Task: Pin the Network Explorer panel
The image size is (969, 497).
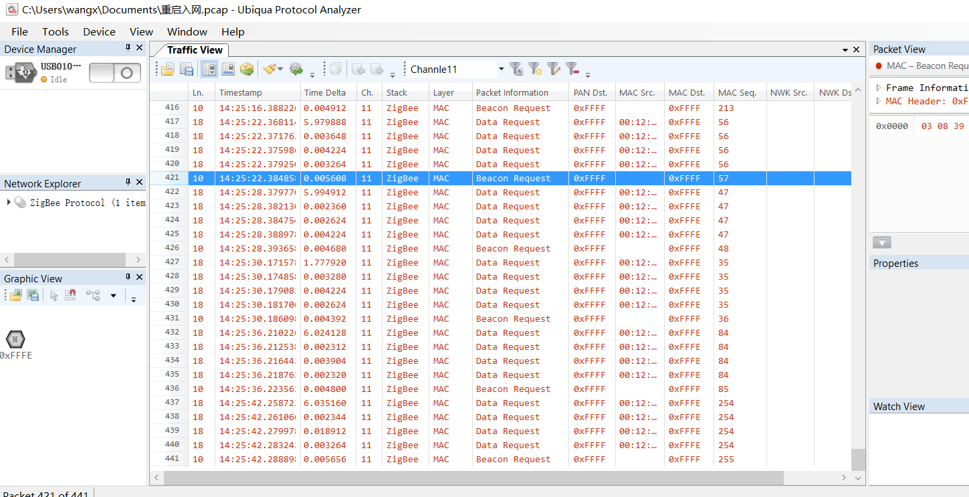Action: point(128,183)
